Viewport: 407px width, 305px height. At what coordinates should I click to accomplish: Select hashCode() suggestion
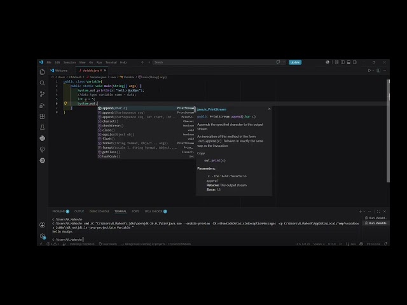146,156
